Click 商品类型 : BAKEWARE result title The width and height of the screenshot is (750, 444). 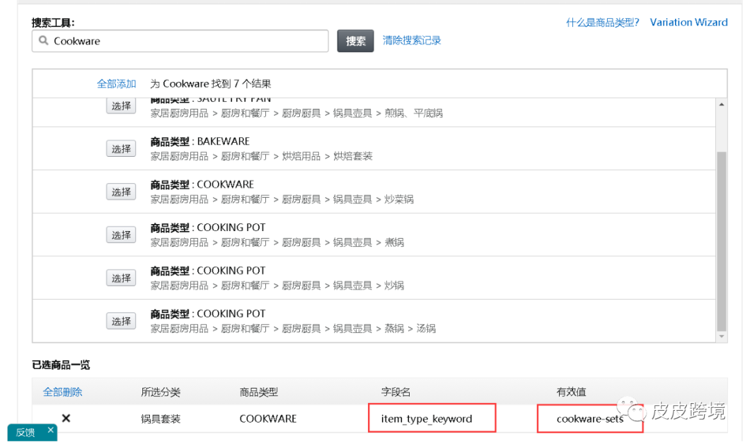tap(200, 142)
